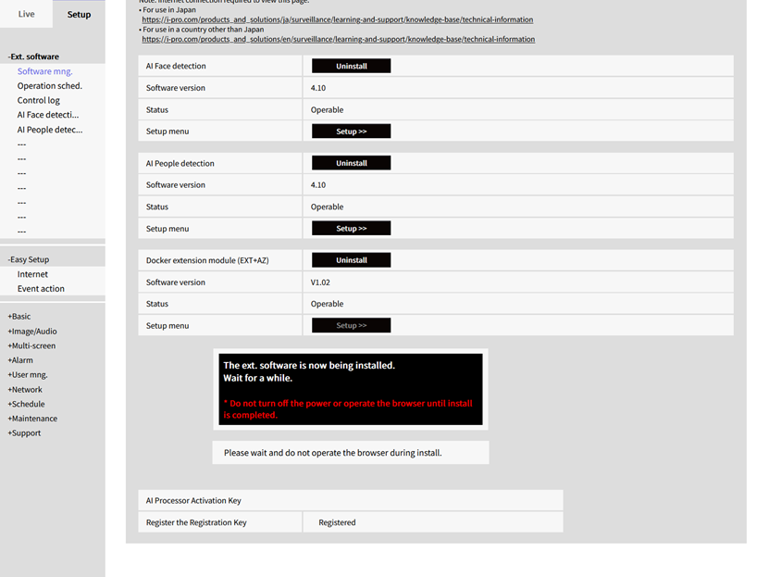Viewport: 769px width, 577px height.
Task: Open Event action under Easy Setup
Action: pyautogui.click(x=41, y=289)
